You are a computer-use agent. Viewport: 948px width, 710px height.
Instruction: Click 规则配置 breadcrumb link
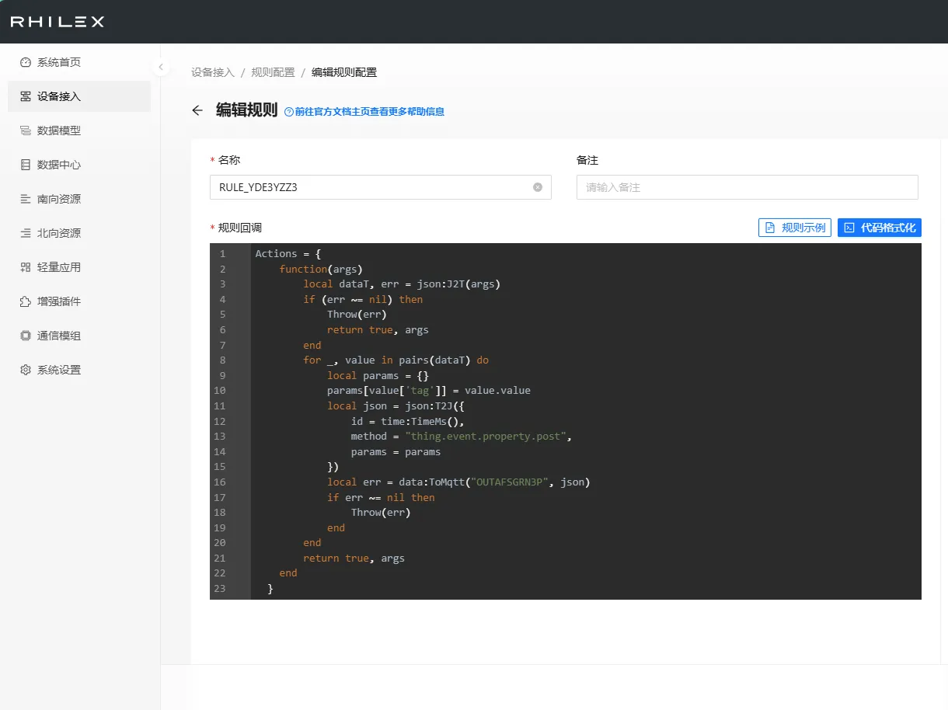click(x=273, y=72)
